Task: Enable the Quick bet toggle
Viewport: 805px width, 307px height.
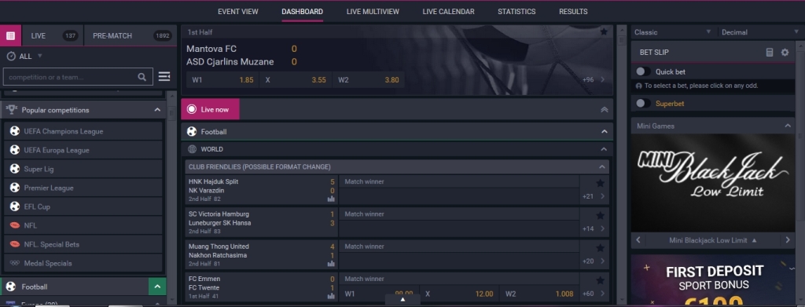Action: 643,71
